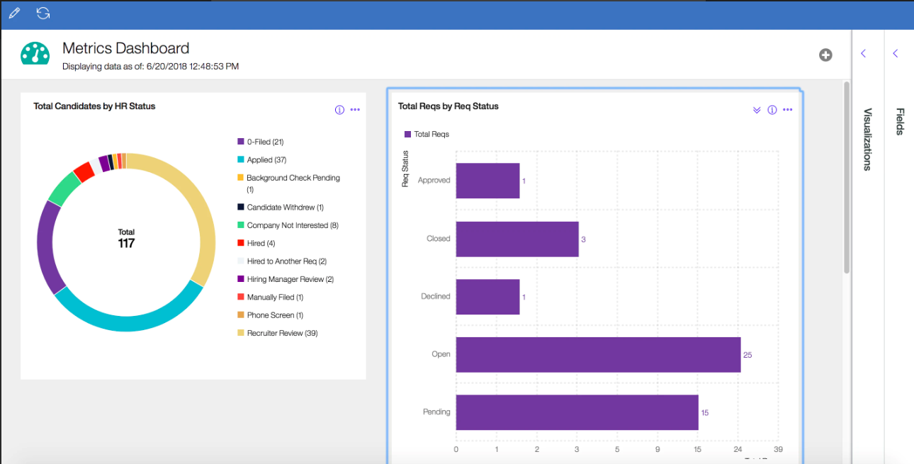Toggle the Background Check Pending legend swatch
Screen dimensions: 914x464
tap(241, 178)
